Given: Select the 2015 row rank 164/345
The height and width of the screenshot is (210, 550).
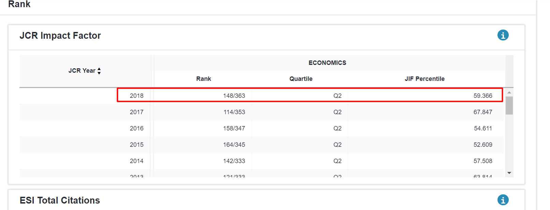Looking at the screenshot, I should tap(234, 145).
